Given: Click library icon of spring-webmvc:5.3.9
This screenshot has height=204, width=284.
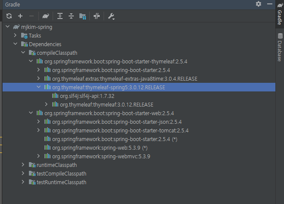Looking at the screenshot, I should (47, 156).
